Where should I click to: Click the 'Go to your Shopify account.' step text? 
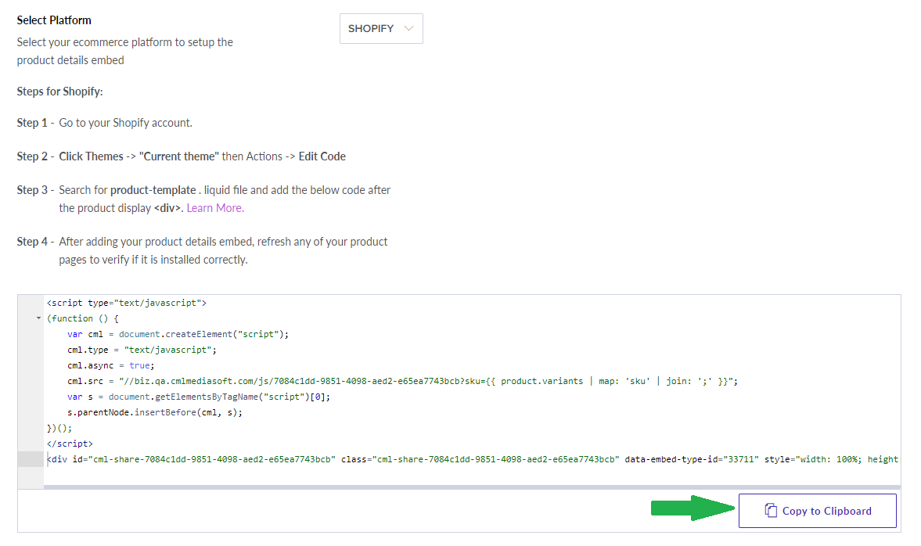click(x=126, y=123)
